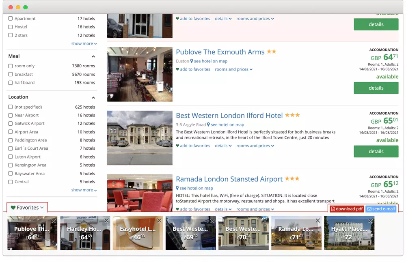Collapse the Location filter section
This screenshot has width=406, height=262.
click(x=93, y=97)
